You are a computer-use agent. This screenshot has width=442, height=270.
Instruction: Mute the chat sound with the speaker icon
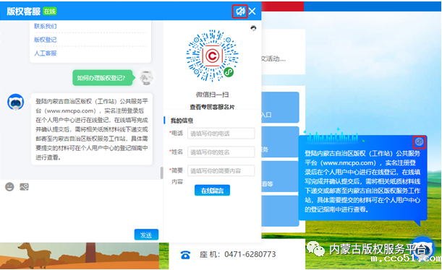(240, 12)
